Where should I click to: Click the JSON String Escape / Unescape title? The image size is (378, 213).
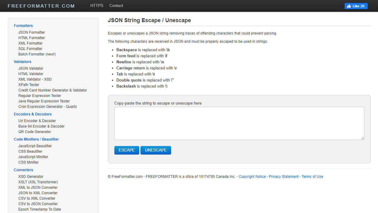[149, 20]
